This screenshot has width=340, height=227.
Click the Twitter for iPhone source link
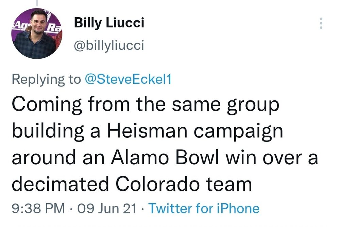pyautogui.click(x=204, y=208)
